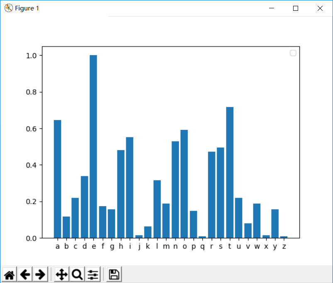
Task: Go forward to the next view
Action: coord(40,275)
